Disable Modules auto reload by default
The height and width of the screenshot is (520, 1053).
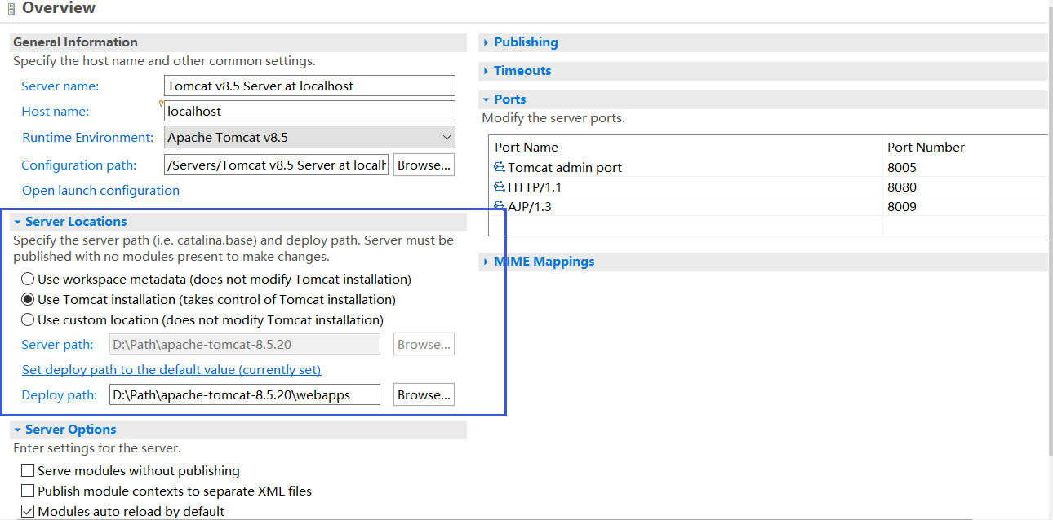[x=28, y=511]
